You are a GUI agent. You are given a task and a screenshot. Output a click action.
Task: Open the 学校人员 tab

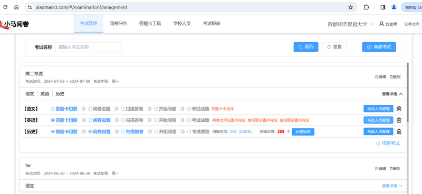click(x=182, y=23)
